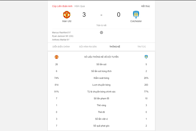Click the Colchester crest in header
The height and width of the screenshot is (131, 196).
click(136, 14)
